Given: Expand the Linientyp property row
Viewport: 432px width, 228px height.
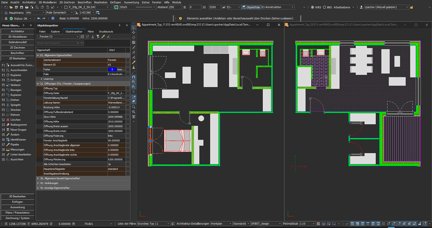Looking at the screenshot, I should click(41, 79).
